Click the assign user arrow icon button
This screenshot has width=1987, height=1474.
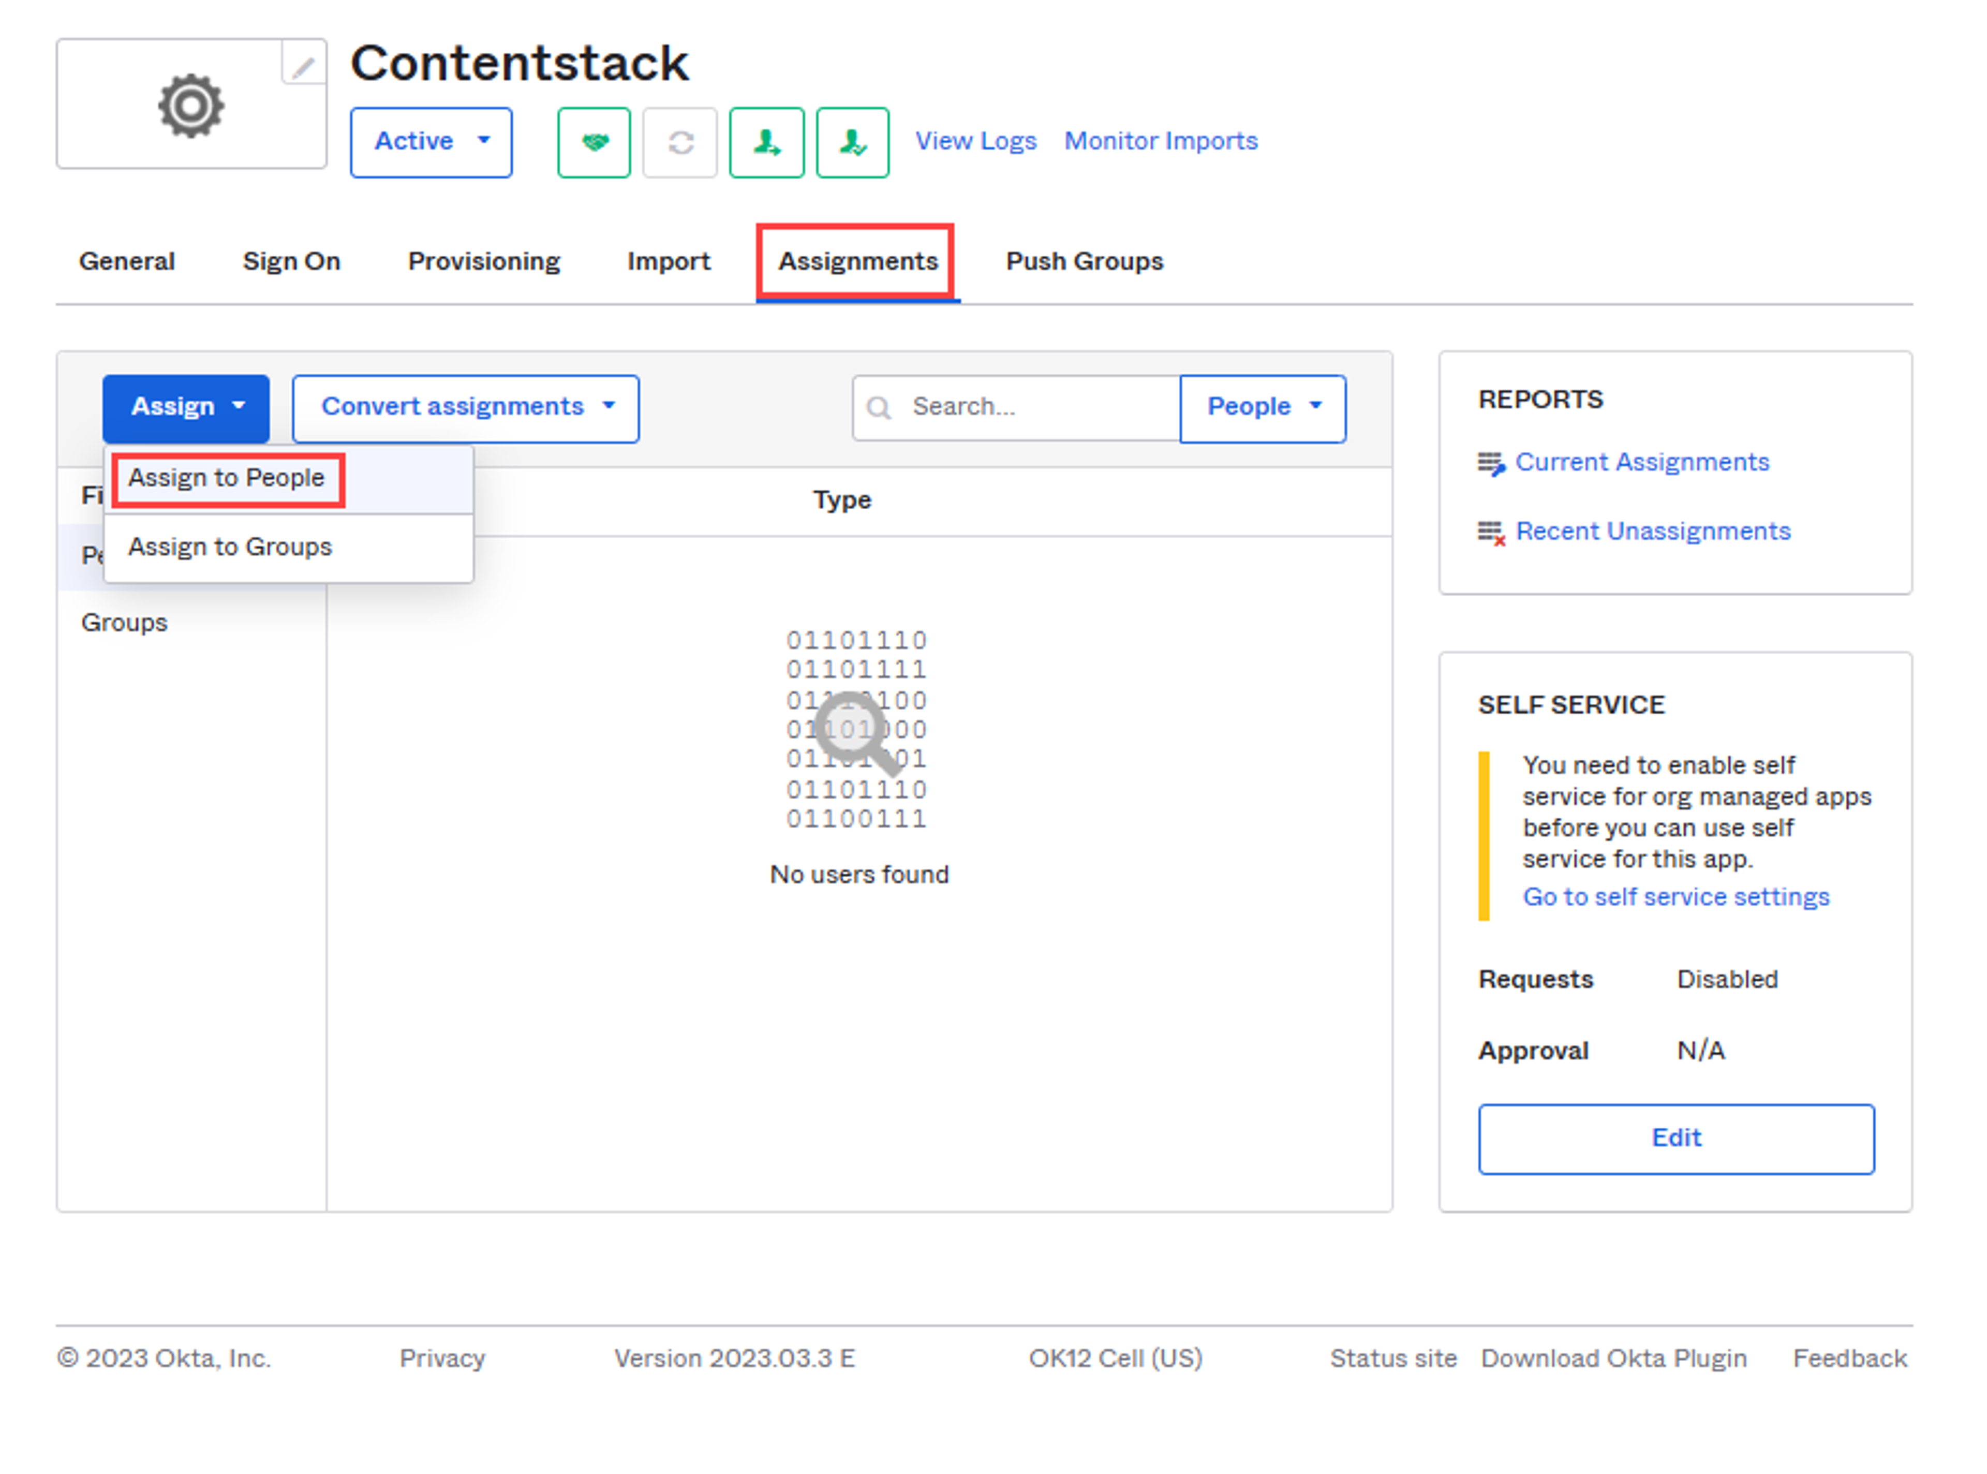(x=767, y=143)
